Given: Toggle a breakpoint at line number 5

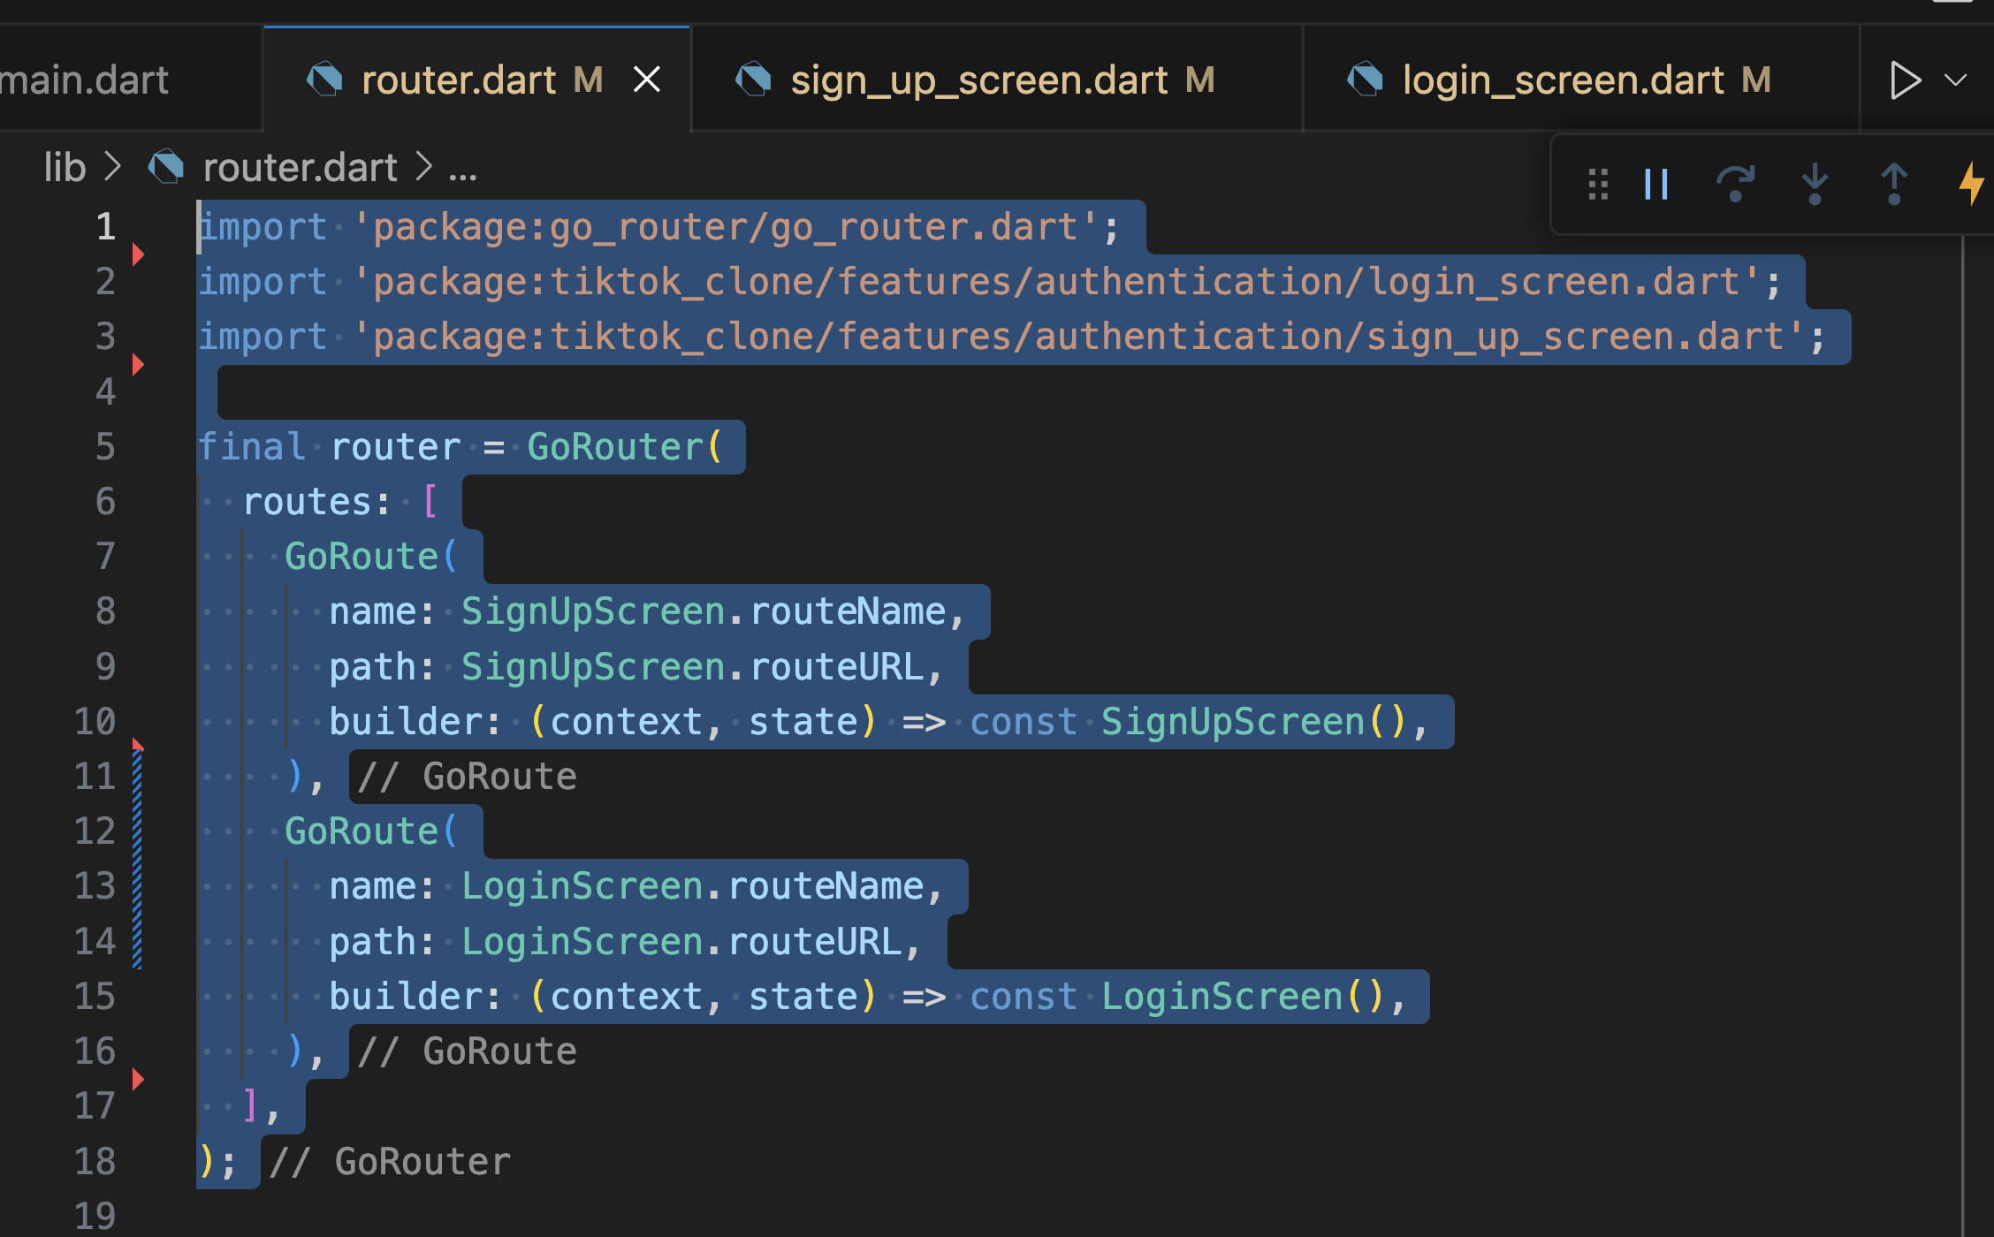Looking at the screenshot, I should tap(104, 447).
